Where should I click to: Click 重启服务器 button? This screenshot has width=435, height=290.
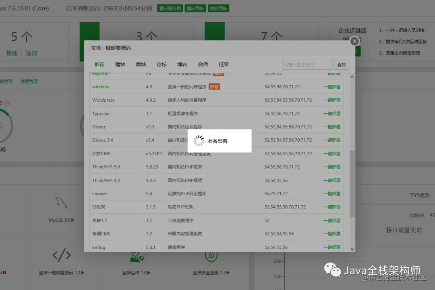coord(170,8)
